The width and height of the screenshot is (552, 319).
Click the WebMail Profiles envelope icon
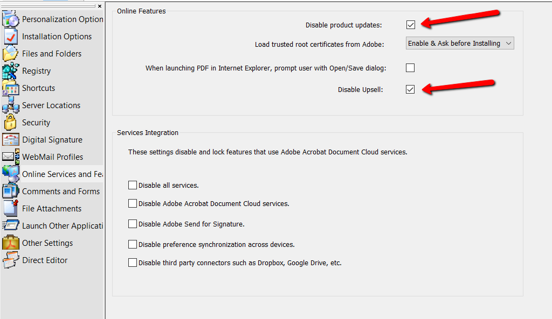pos(11,157)
